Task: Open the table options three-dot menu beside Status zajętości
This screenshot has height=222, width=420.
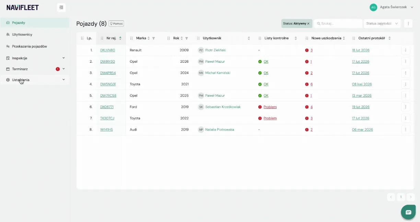Action: point(408,23)
